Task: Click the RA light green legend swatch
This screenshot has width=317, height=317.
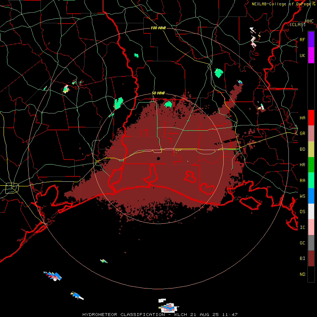Action: pos(311,180)
